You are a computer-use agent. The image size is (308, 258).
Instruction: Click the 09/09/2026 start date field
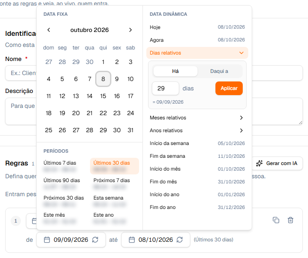pyautogui.click(x=71, y=240)
